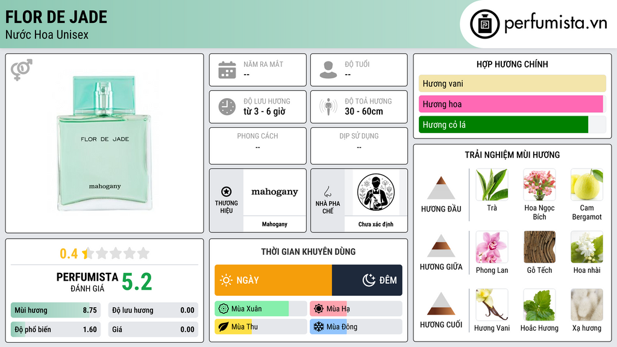This screenshot has width=617, height=347.
Task: Click the calendar icon beside Năm ra mắt
Action: [227, 70]
